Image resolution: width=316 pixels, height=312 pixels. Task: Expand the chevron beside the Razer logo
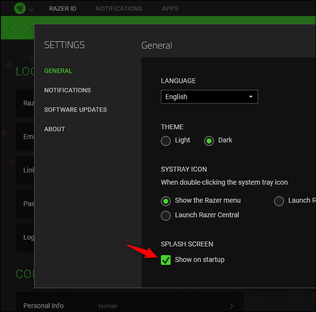(x=32, y=9)
